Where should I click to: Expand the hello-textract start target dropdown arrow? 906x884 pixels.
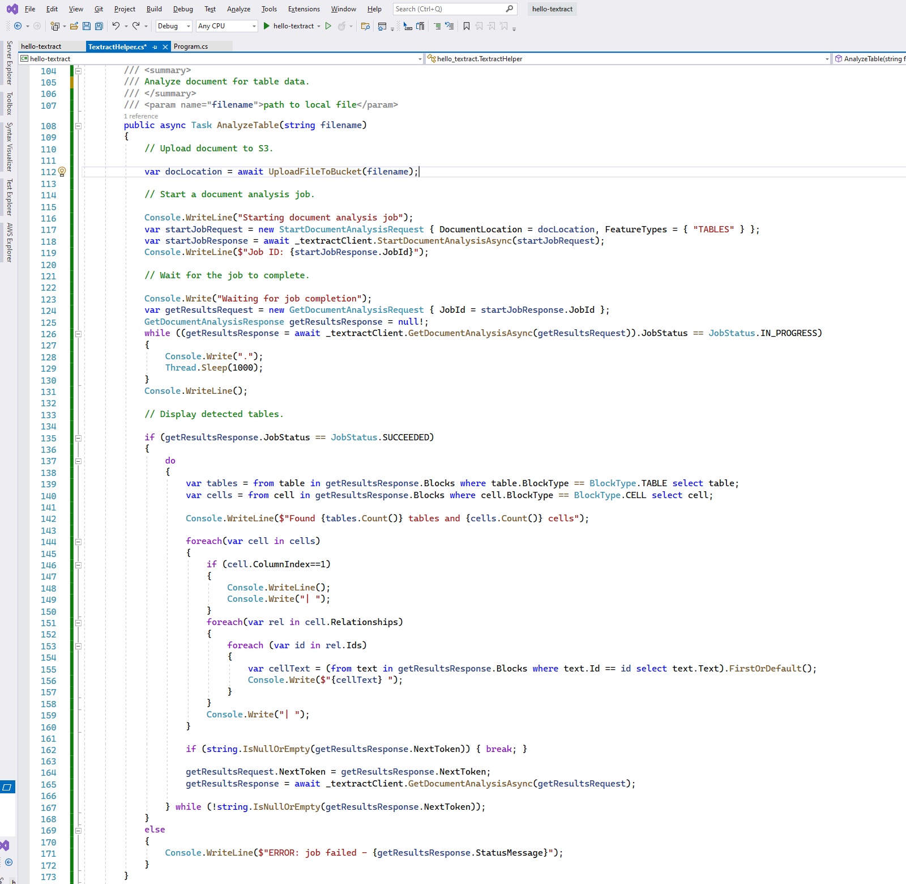(319, 26)
